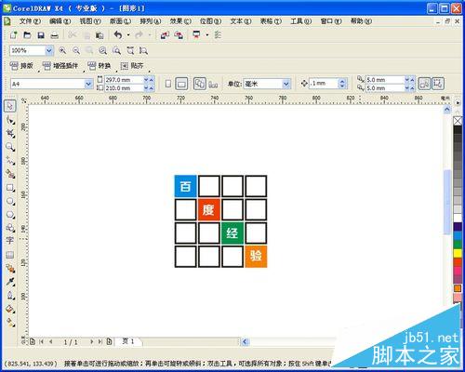Click the red 度 square on canvas
Screen dimensions: 465x372
pyautogui.click(x=209, y=209)
